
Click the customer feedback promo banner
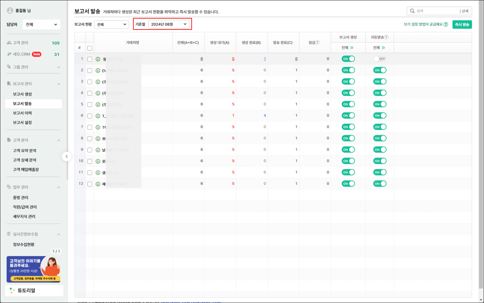point(33,269)
